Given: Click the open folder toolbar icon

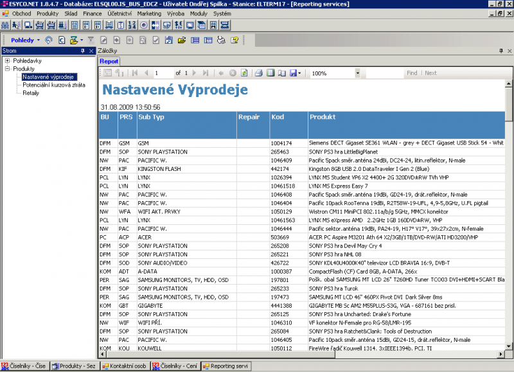Looking at the screenshot, I should click(x=181, y=40).
